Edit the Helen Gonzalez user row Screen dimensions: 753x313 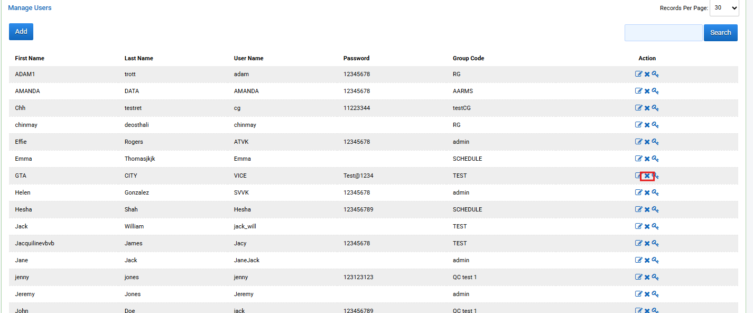[638, 193]
